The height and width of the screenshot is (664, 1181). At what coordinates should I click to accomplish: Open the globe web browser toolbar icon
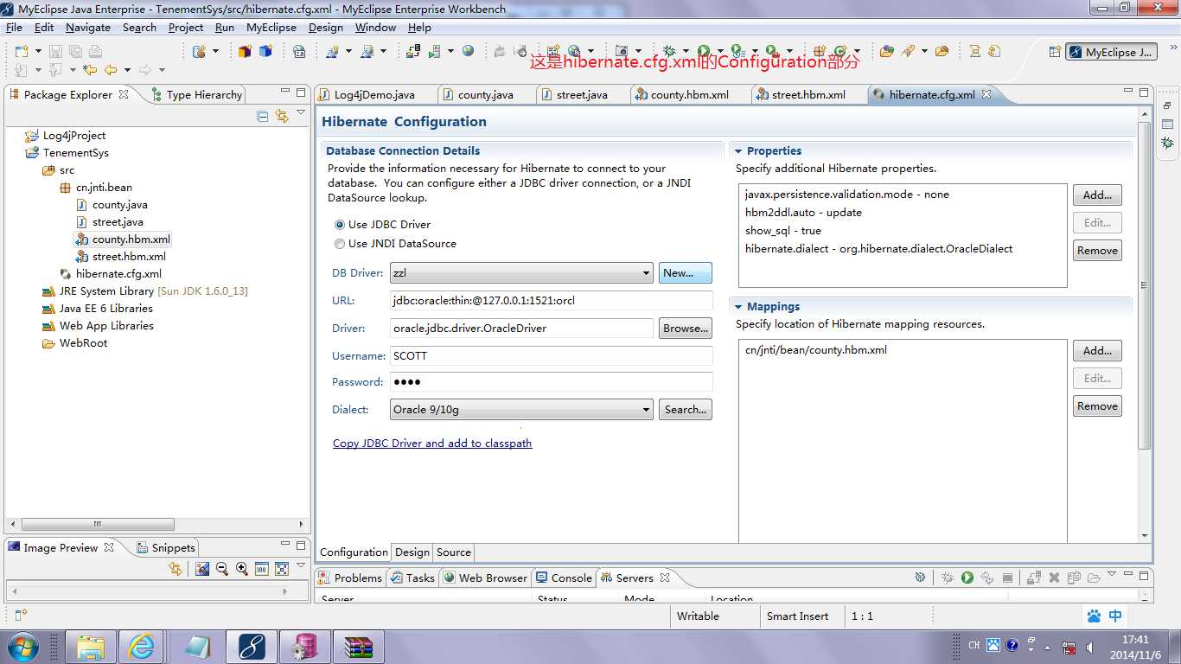[469, 52]
